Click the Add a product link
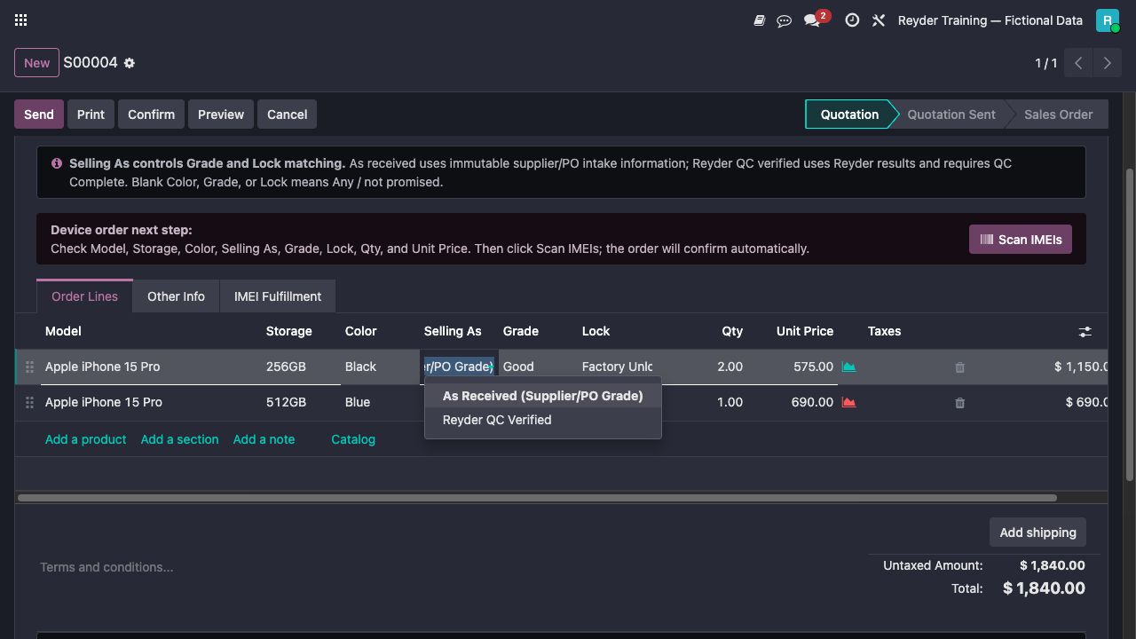Screen dimensions: 1136x639 tap(85, 439)
